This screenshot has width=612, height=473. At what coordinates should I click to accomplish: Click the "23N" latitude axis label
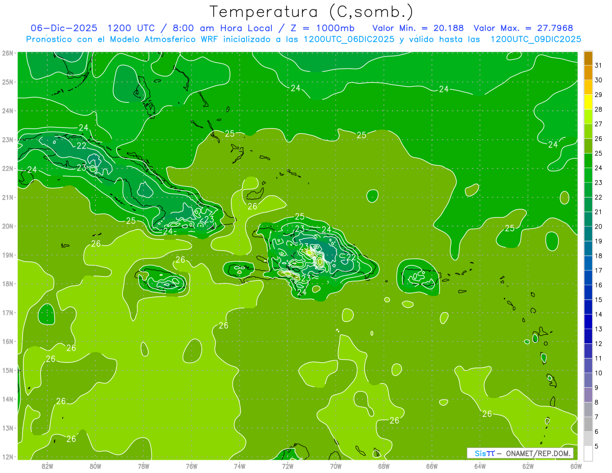pyautogui.click(x=8, y=139)
